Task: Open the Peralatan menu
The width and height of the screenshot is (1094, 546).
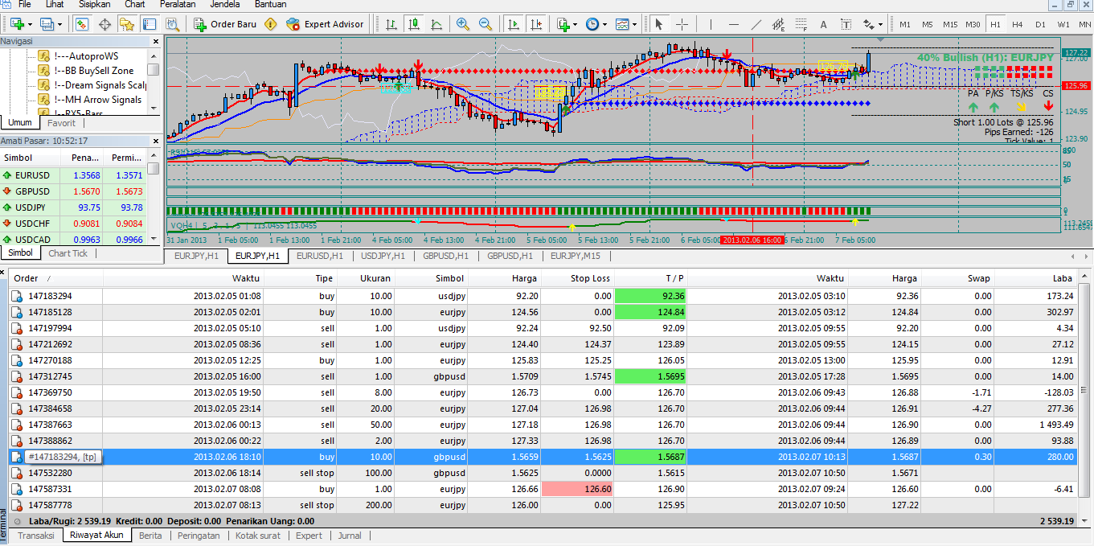Action: 177,4
